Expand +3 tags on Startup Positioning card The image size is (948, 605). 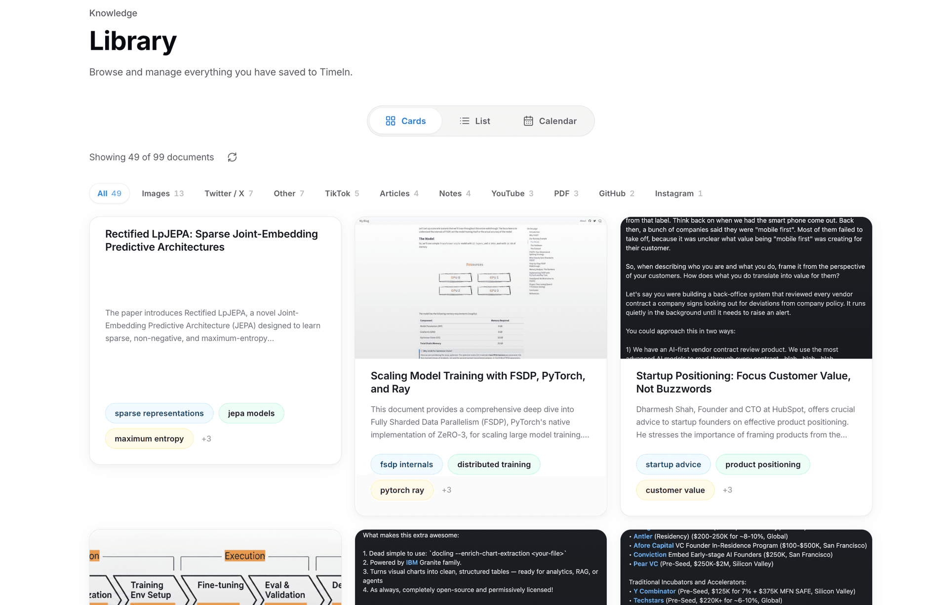click(x=727, y=490)
